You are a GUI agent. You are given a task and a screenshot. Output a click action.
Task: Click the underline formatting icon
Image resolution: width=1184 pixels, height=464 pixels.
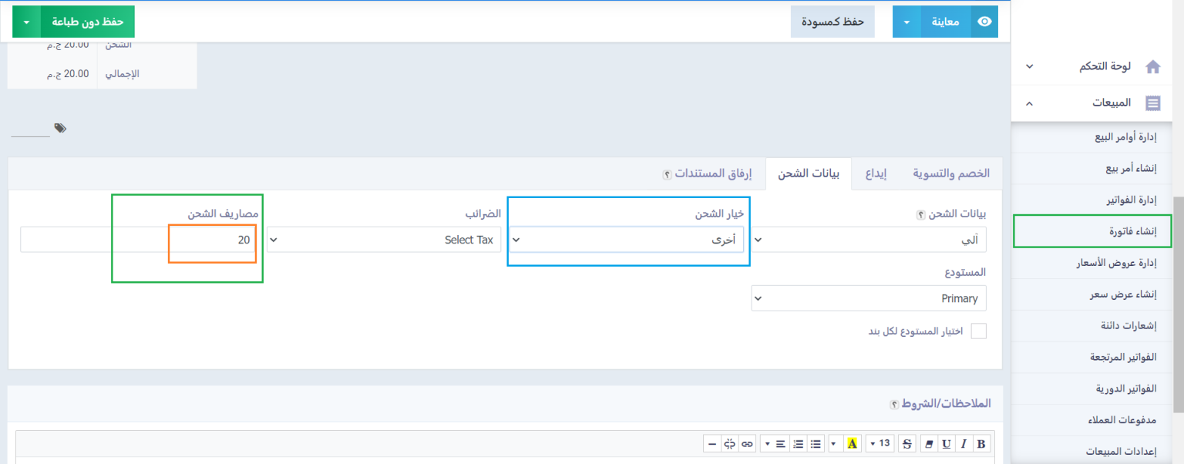coord(945,443)
